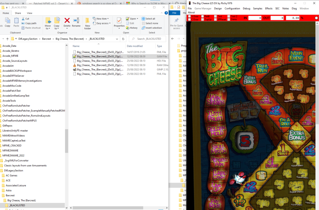319x210 pixels.
Task: Expand the address bar history dropdown
Action: click(x=117, y=39)
